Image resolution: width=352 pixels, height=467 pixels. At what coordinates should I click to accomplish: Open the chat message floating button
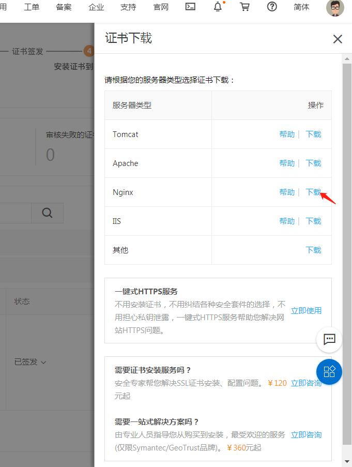[329, 339]
